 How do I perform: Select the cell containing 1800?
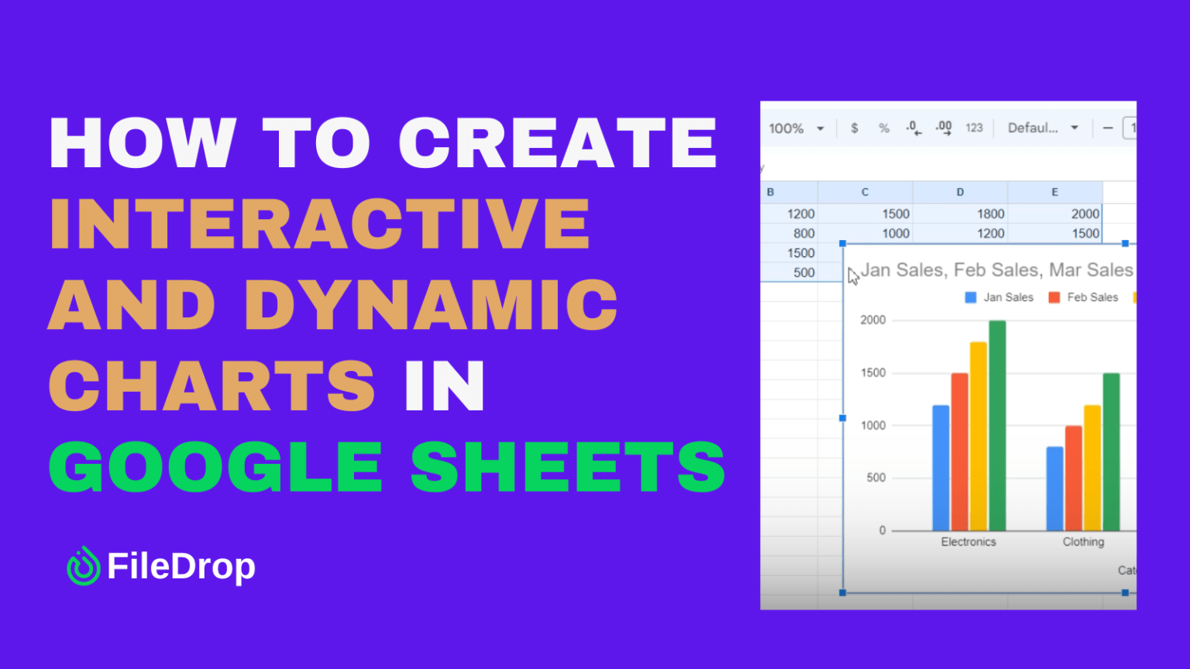[x=960, y=214]
